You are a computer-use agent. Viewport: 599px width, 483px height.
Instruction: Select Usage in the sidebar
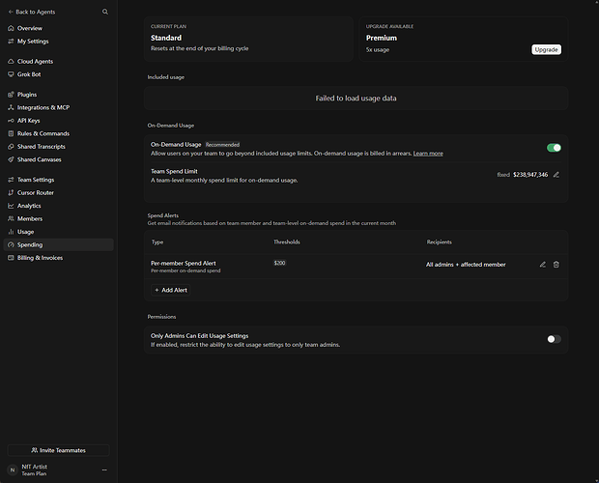click(58, 232)
